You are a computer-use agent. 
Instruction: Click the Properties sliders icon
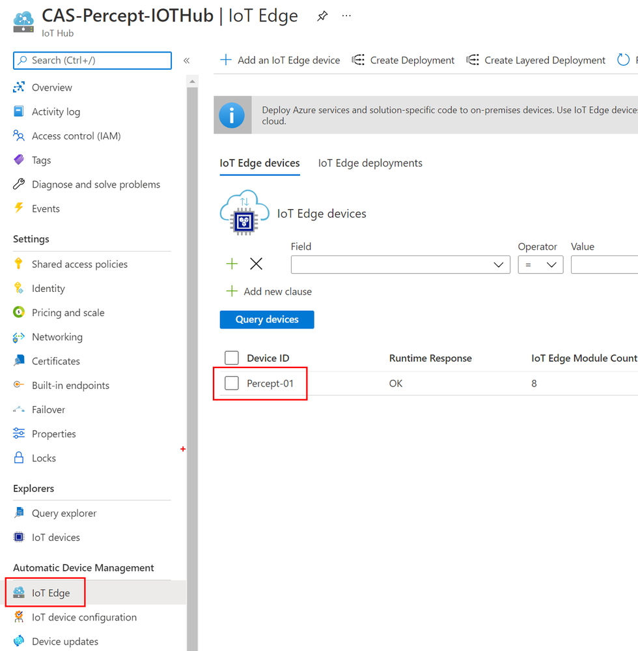point(19,433)
